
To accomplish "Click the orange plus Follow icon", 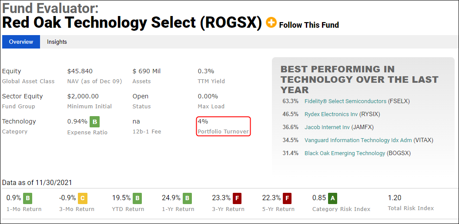I will tap(271, 23).
